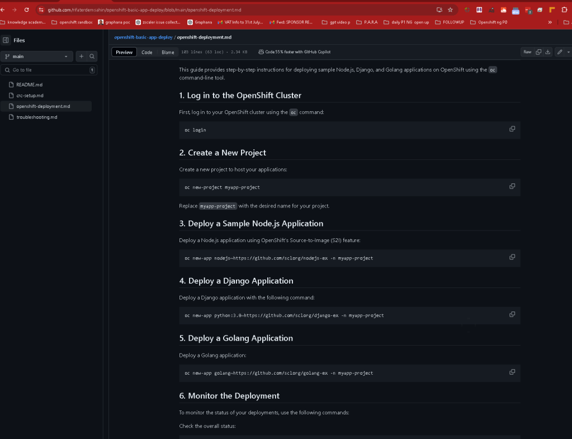View Raw file contents
The width and height of the screenshot is (572, 439).
tap(527, 52)
